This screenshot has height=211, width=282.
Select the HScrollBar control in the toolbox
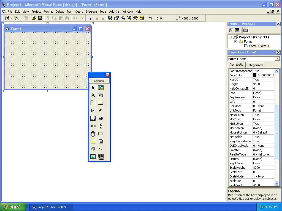[x=93, y=126]
